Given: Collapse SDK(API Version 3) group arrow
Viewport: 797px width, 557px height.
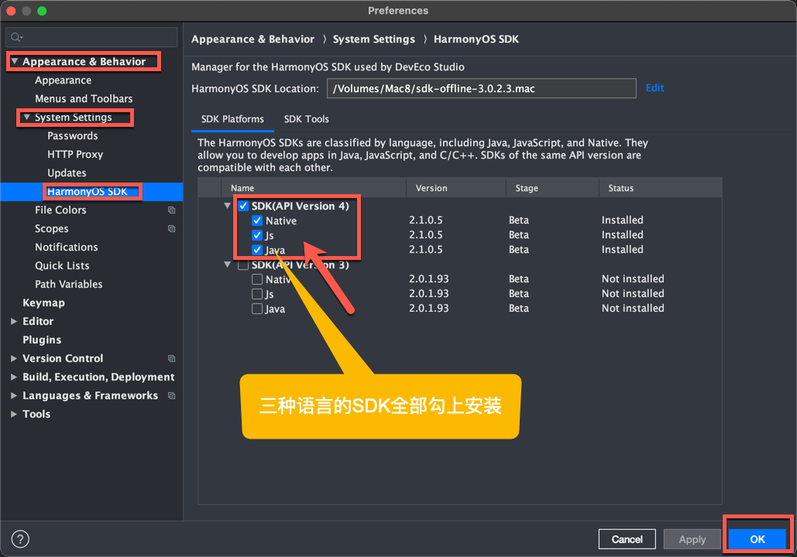Looking at the screenshot, I should point(228,265).
